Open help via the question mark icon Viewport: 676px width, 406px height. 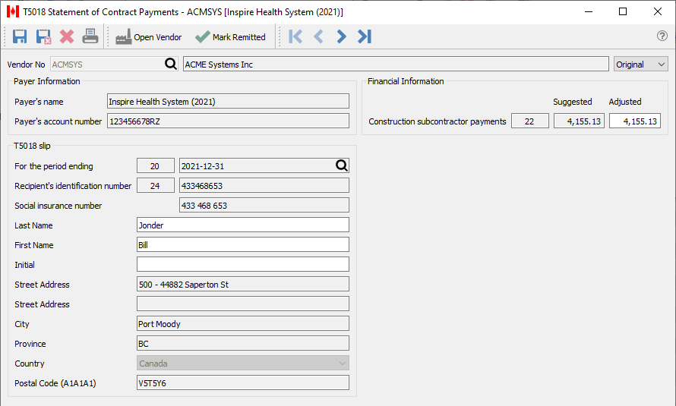tap(662, 36)
